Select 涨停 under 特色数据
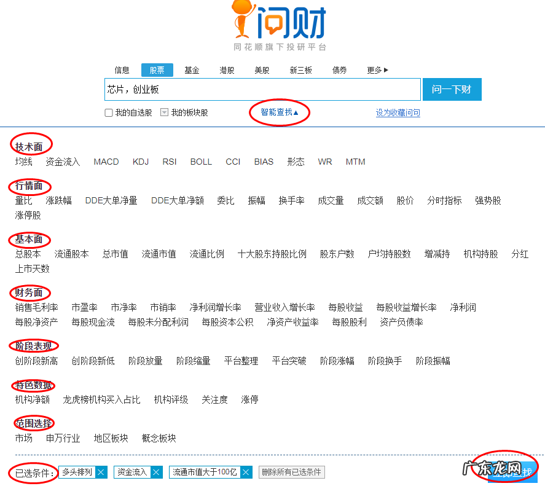 pyautogui.click(x=249, y=399)
